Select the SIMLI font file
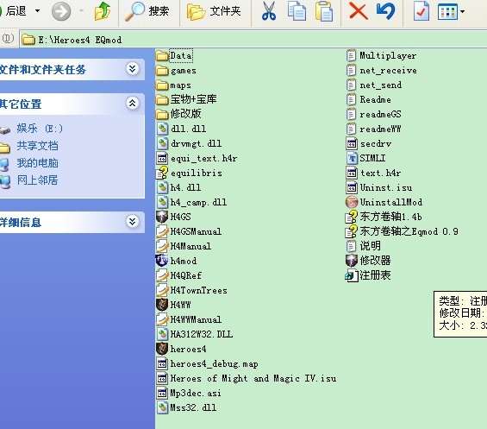This screenshot has height=429, width=487. (365, 158)
